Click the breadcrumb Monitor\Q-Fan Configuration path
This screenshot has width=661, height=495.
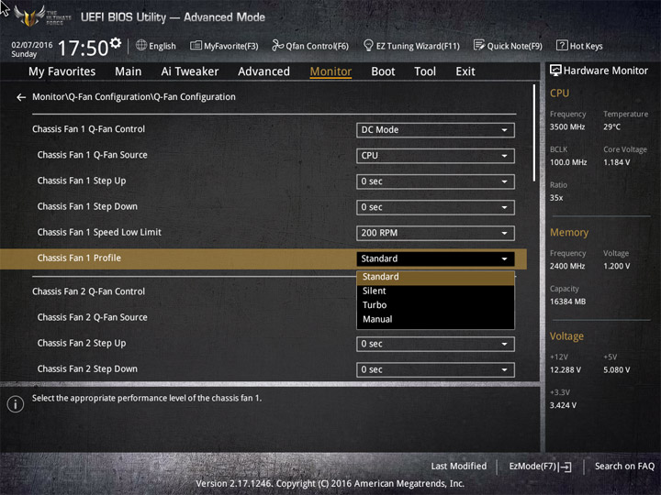coord(134,97)
